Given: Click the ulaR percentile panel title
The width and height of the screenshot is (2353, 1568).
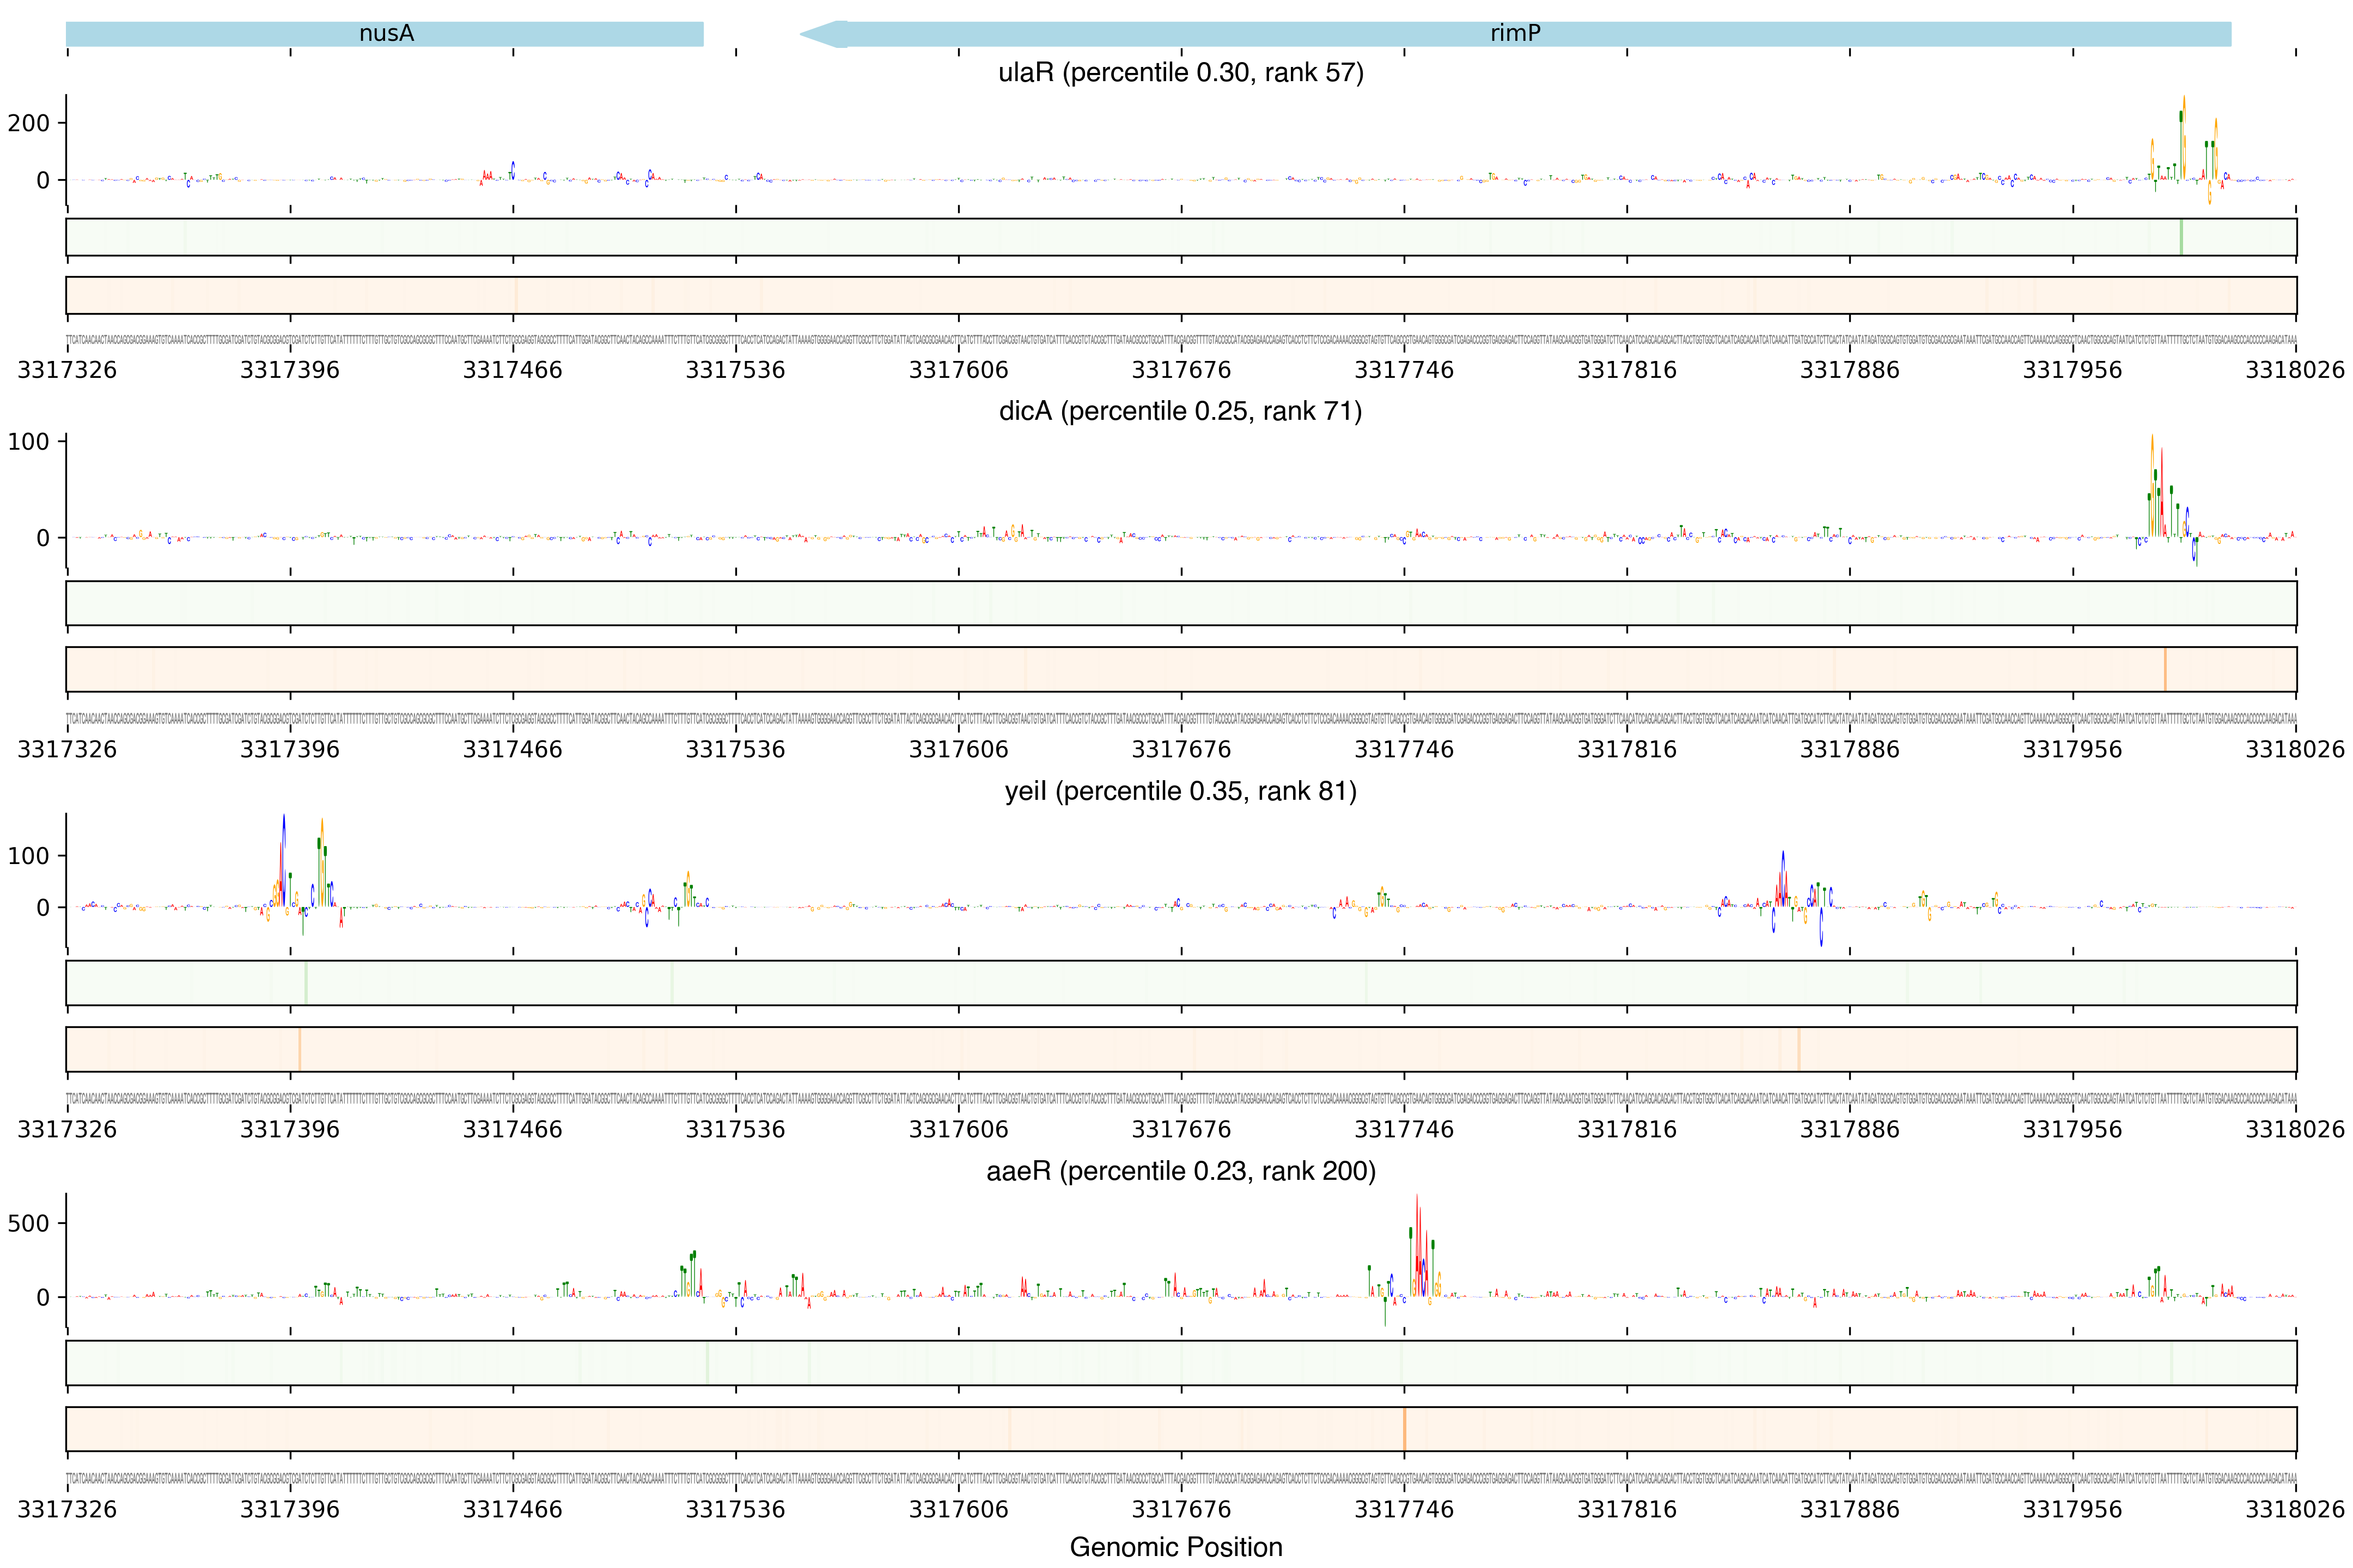Looking at the screenshot, I should 1180,73.
